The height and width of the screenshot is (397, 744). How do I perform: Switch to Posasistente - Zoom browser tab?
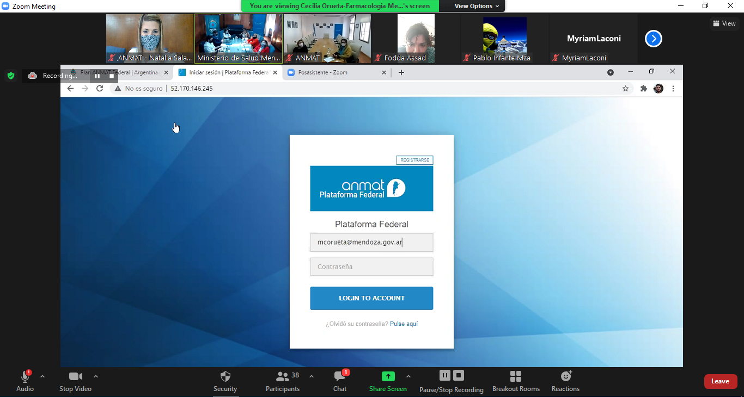coord(337,72)
